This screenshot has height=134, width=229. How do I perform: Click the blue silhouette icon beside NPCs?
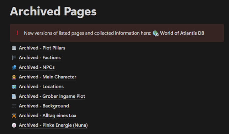(14, 67)
